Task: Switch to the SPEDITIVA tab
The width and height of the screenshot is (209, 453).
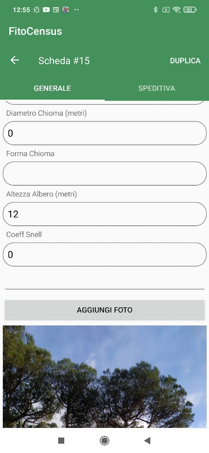Action: pos(157,88)
